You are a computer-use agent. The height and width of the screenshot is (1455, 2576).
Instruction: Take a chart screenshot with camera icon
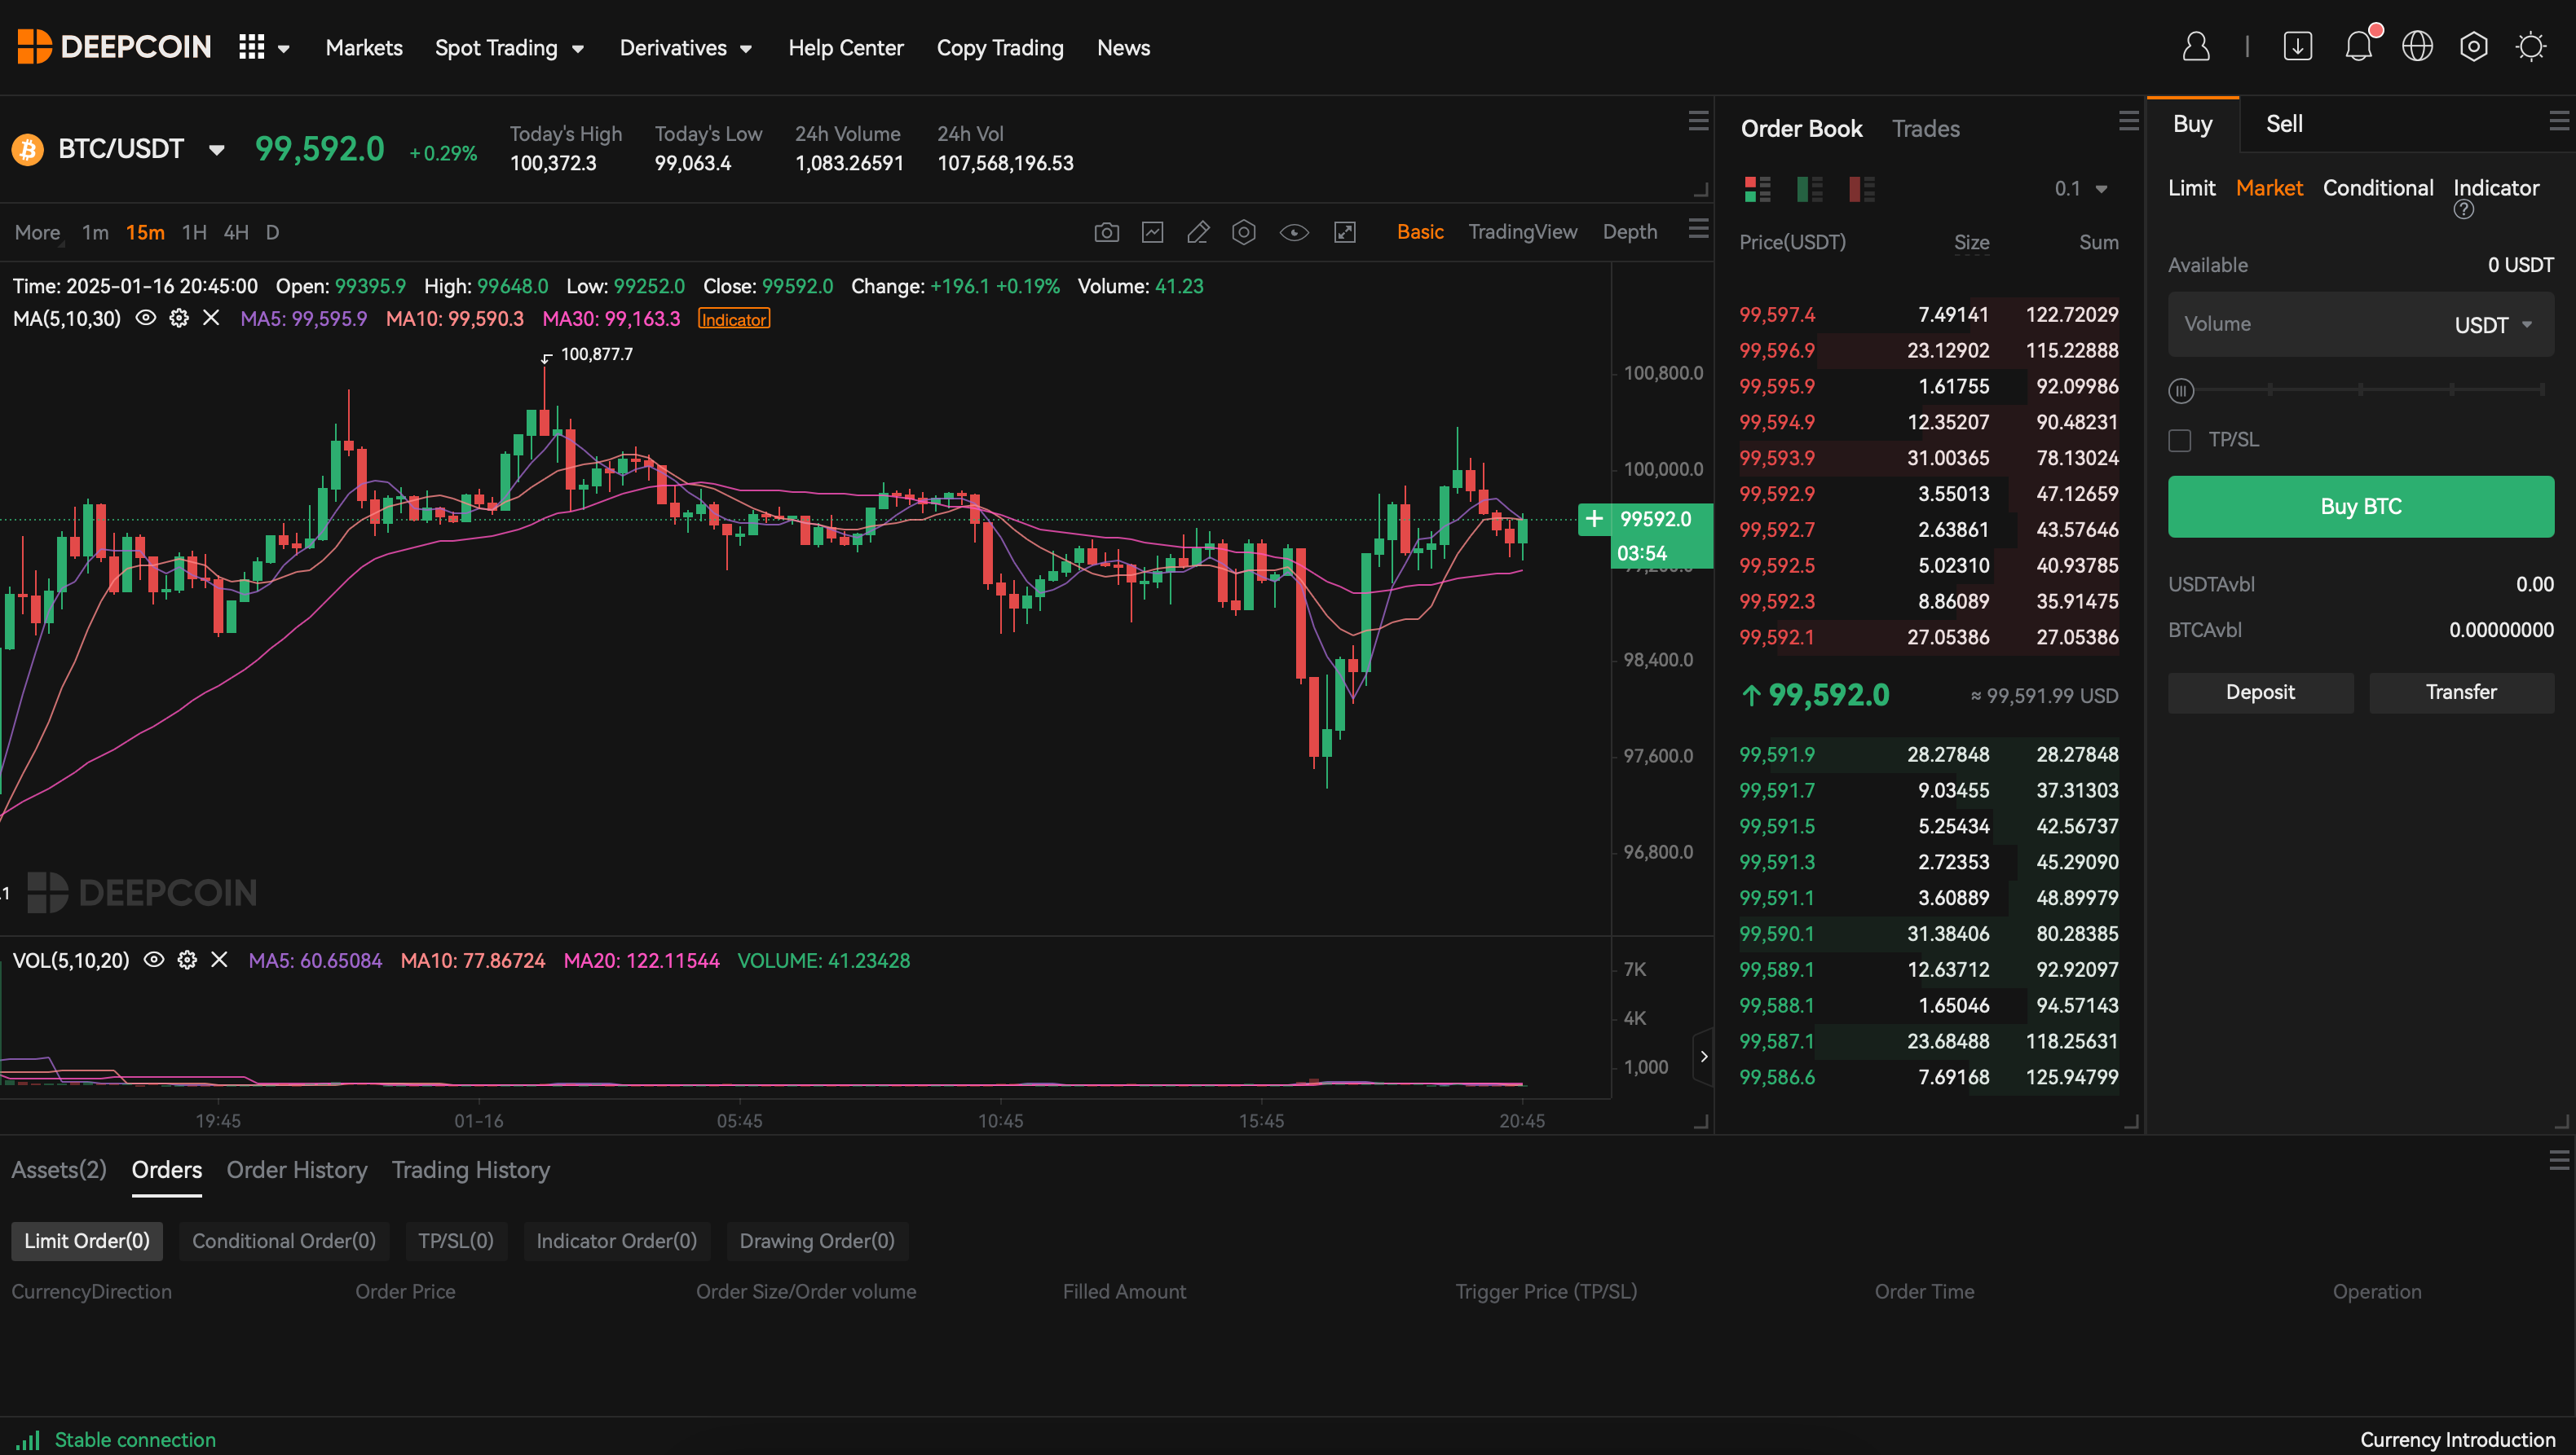pos(1106,233)
